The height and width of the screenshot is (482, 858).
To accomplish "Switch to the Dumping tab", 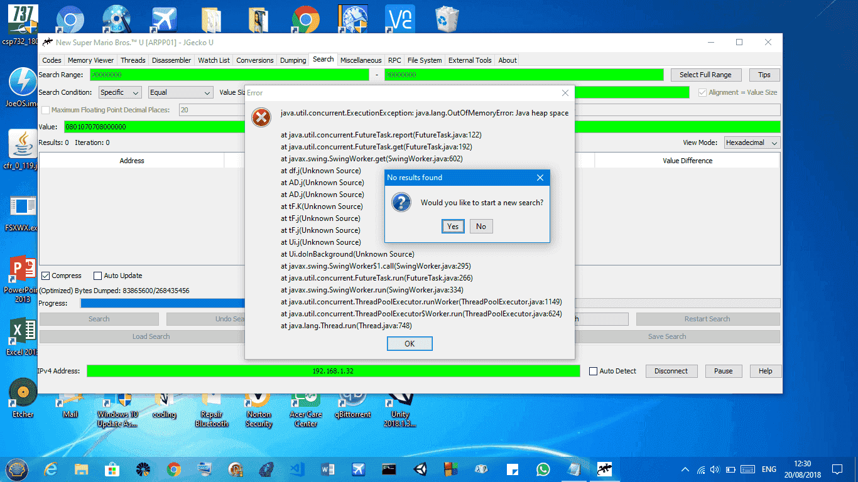I will point(293,60).
